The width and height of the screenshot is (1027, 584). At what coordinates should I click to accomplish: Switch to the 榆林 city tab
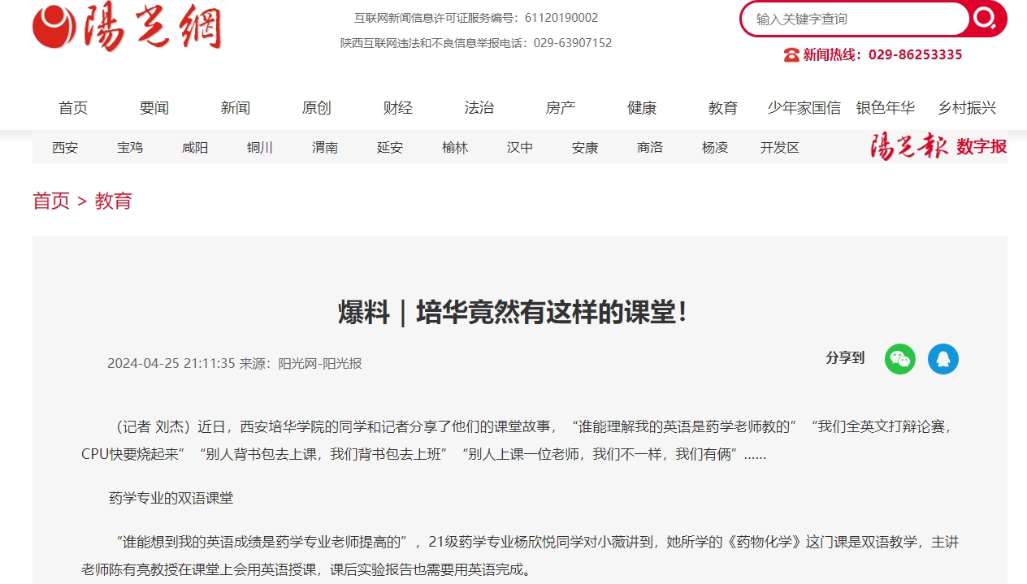pos(455,148)
